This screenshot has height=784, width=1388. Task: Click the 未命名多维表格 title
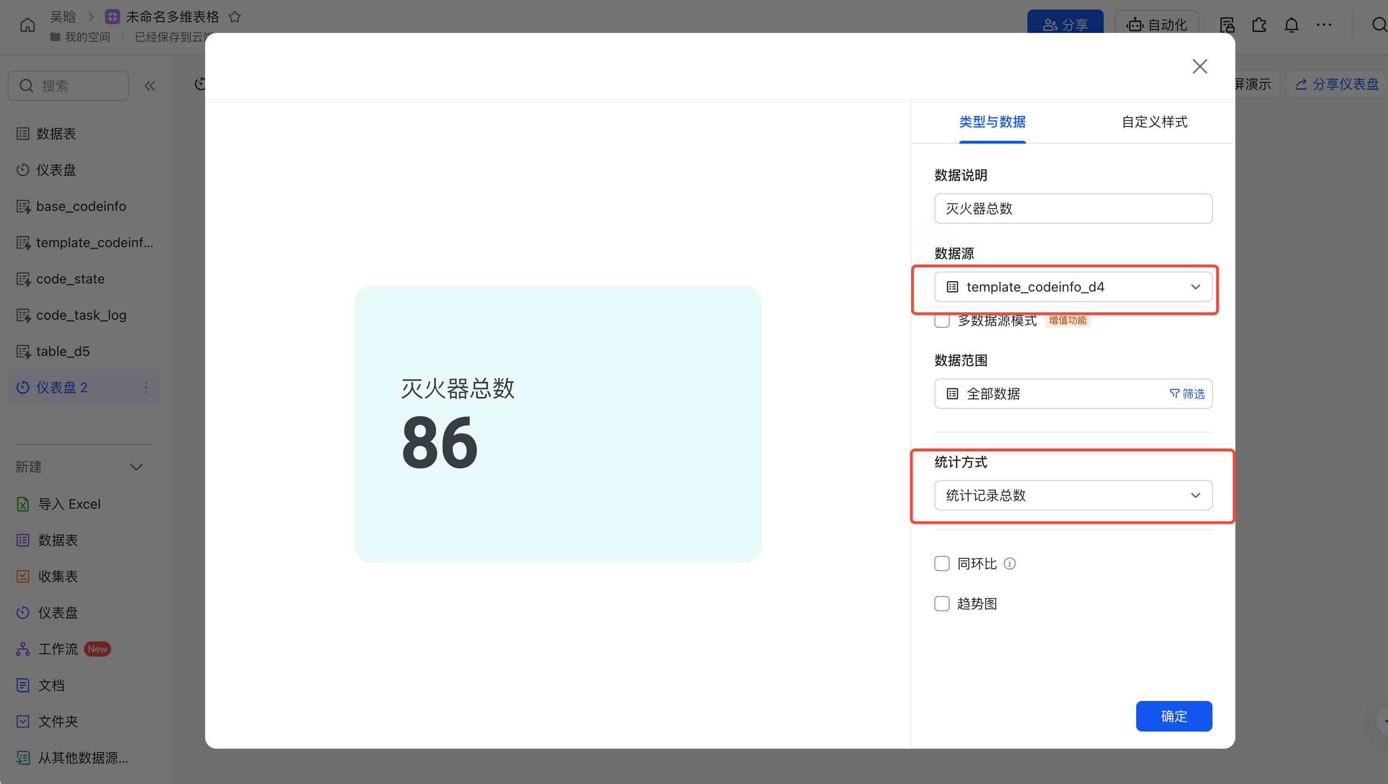[x=172, y=17]
